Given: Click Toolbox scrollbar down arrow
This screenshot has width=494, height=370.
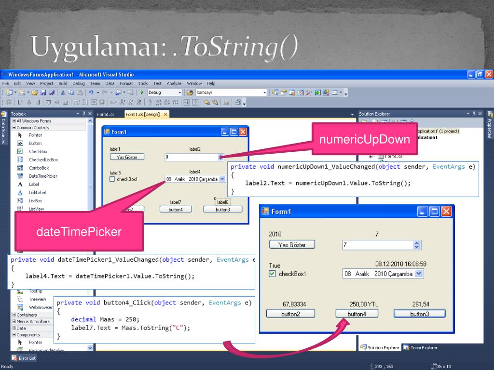Looking at the screenshot, I should (90, 348).
